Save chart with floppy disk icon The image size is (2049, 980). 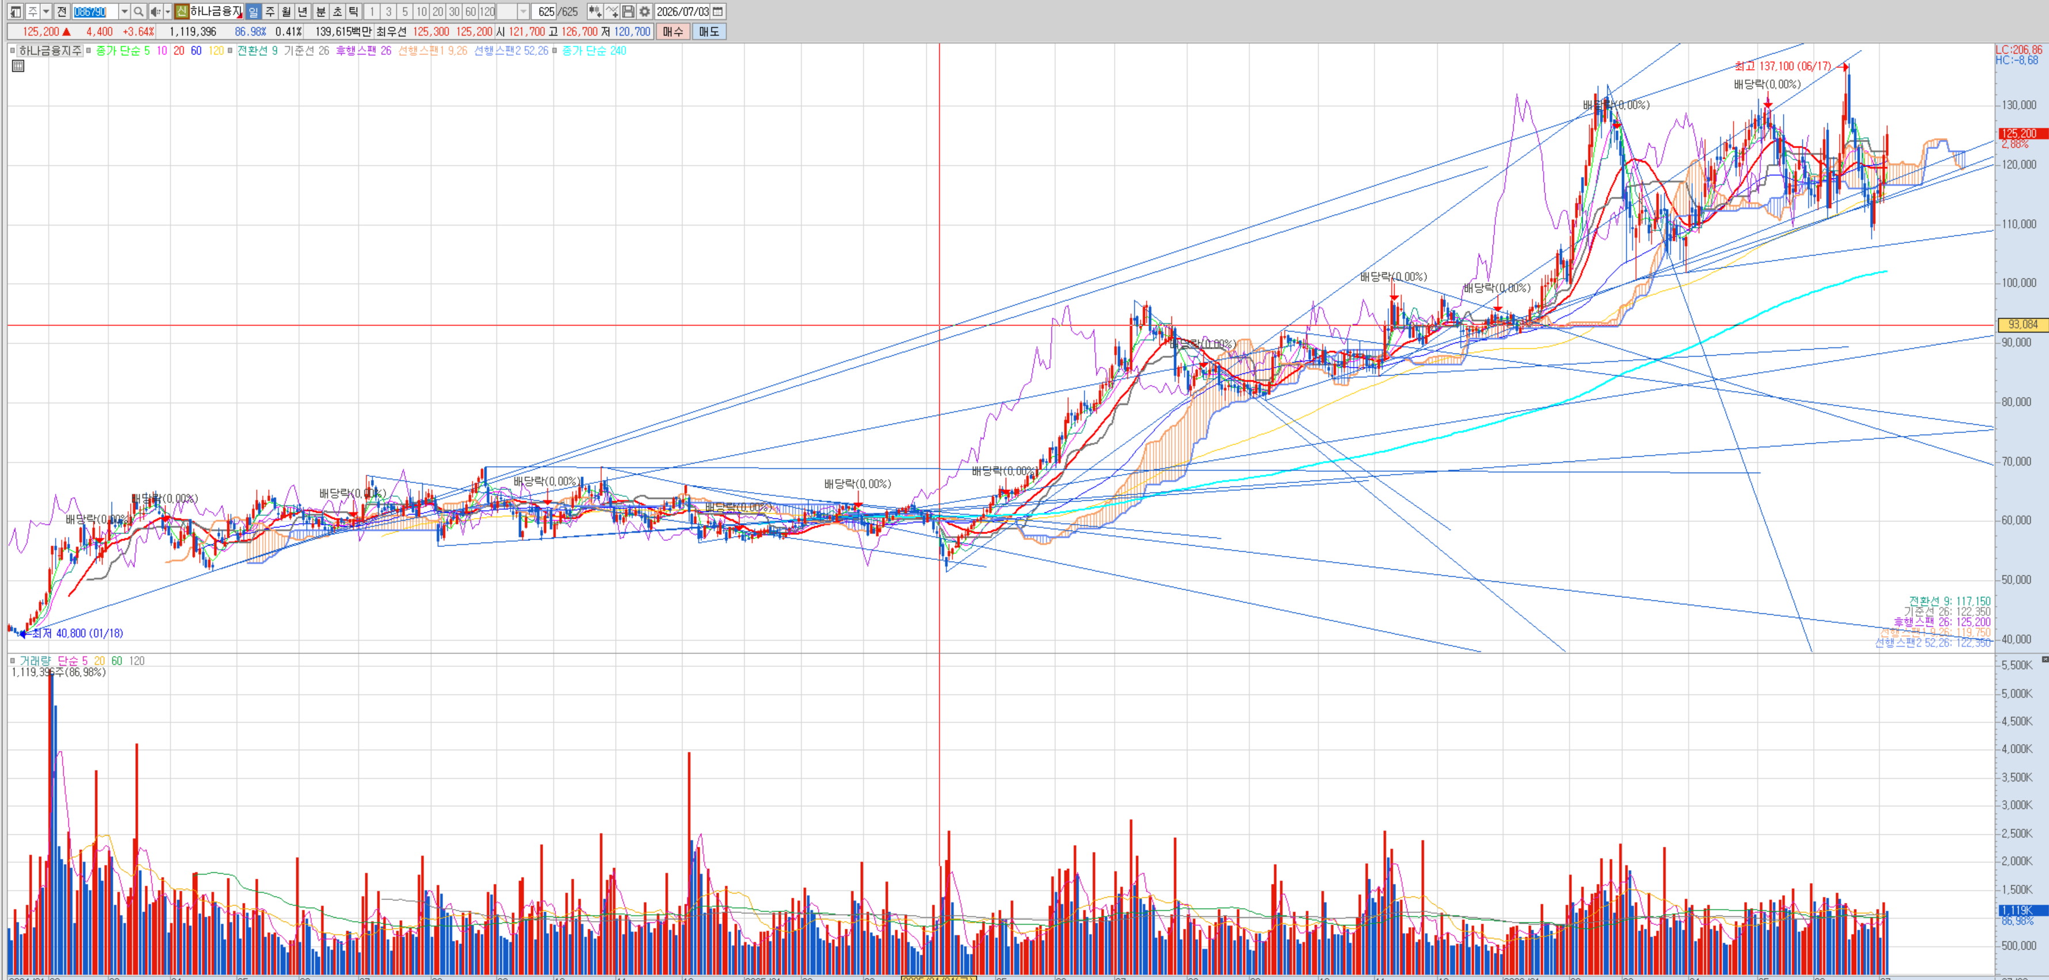click(628, 12)
